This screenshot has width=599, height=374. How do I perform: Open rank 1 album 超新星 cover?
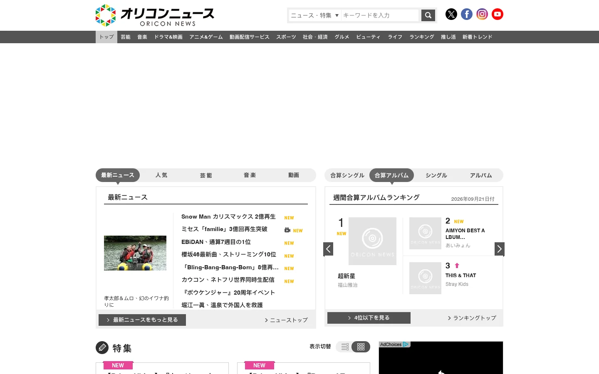[x=372, y=241]
